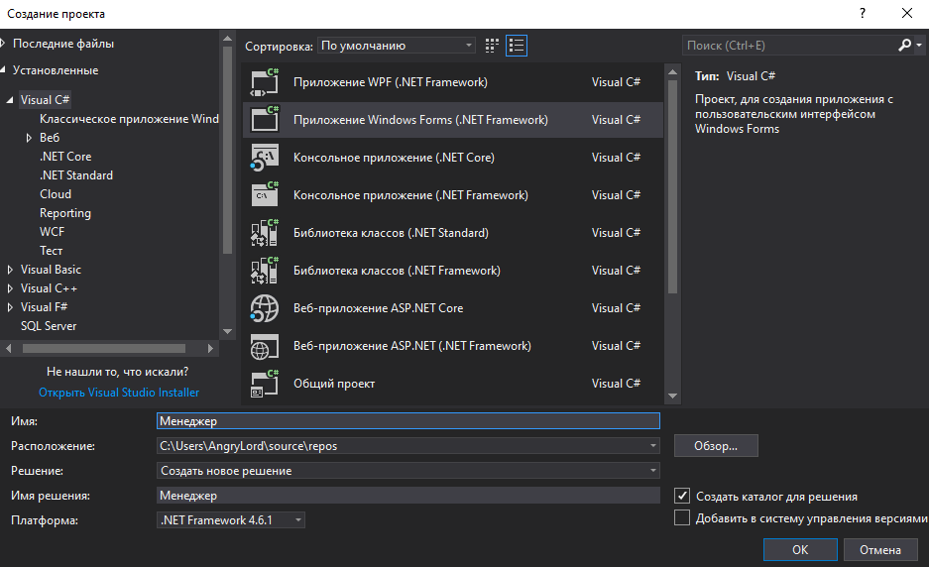Switch templates to medium list view
Viewport: 929px width, 567px height.
(x=517, y=46)
